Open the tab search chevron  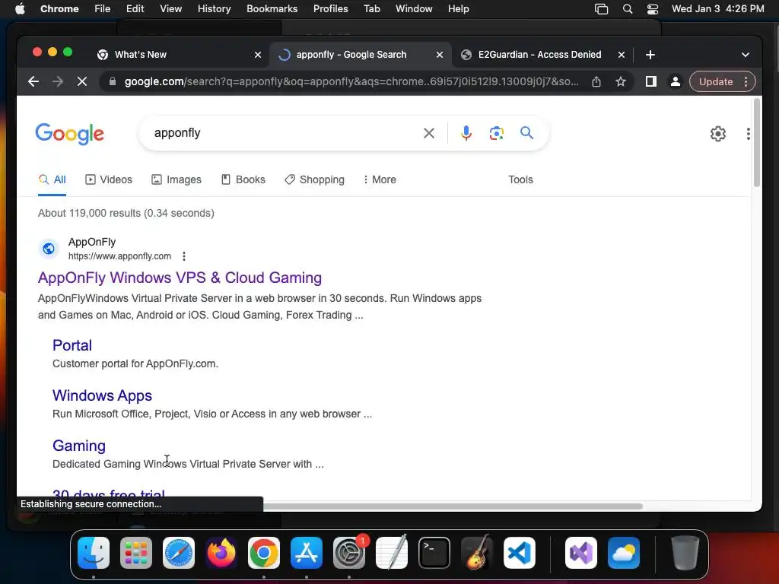point(746,55)
